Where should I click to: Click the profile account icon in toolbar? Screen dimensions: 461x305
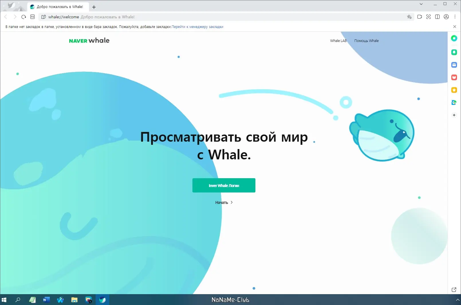pyautogui.click(x=446, y=17)
